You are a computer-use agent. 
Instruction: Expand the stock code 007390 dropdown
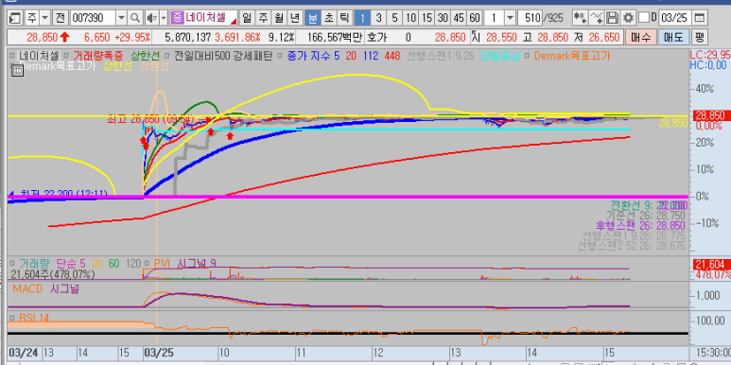[121, 18]
